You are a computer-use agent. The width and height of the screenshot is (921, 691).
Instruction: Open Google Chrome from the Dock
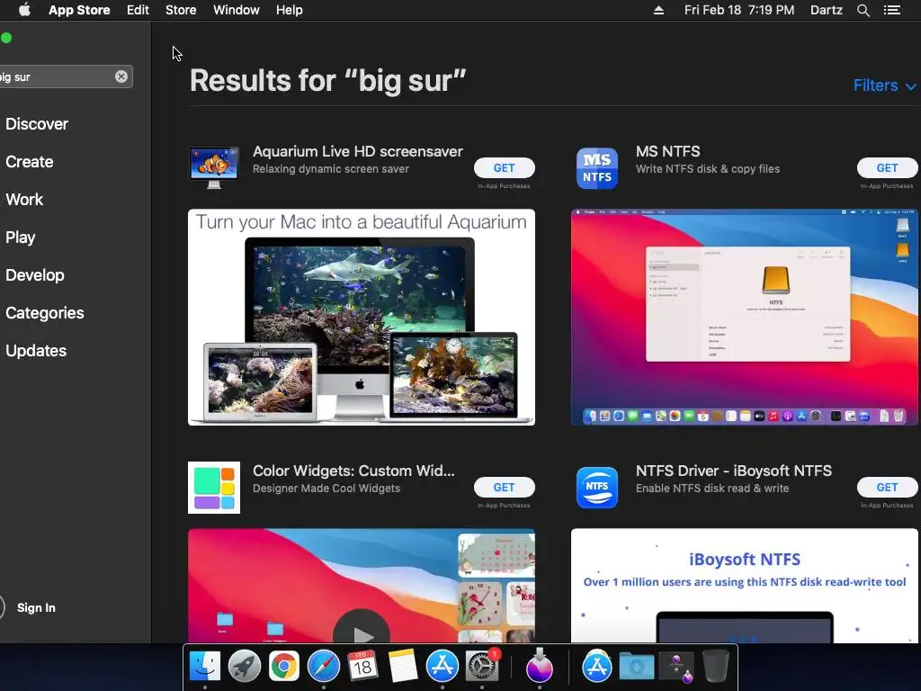point(283,667)
